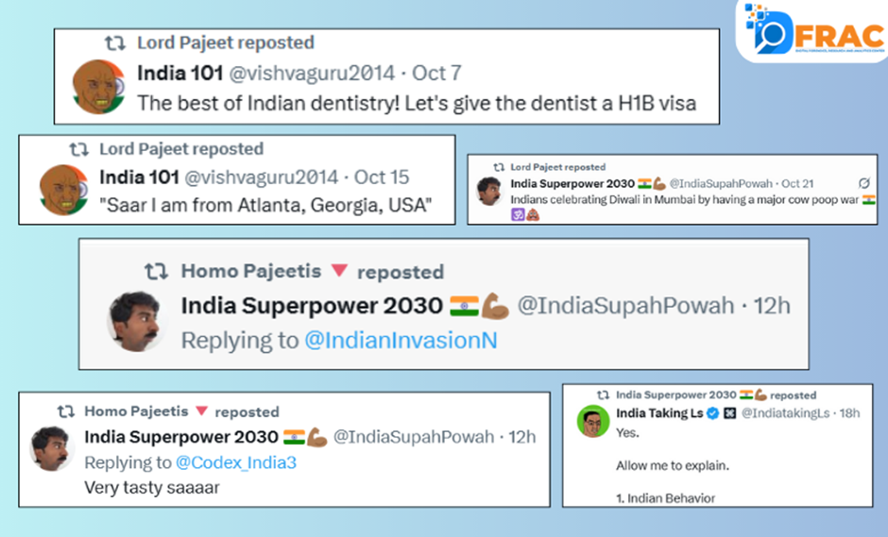
Task: Open avatar in the @IndianInvasionN reply tweet
Action: click(135, 322)
